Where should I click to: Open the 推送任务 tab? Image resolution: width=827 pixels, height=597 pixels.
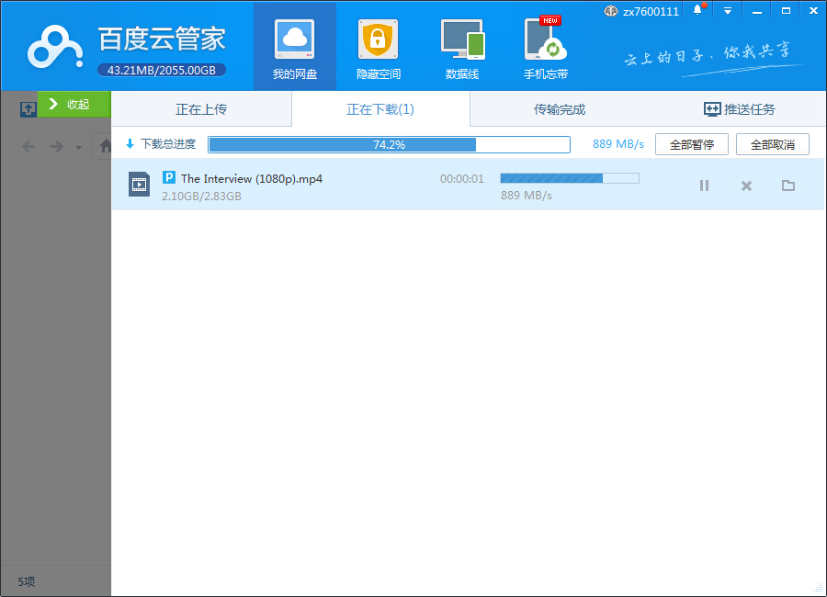pos(740,109)
